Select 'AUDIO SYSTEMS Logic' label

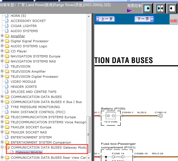click(29, 46)
